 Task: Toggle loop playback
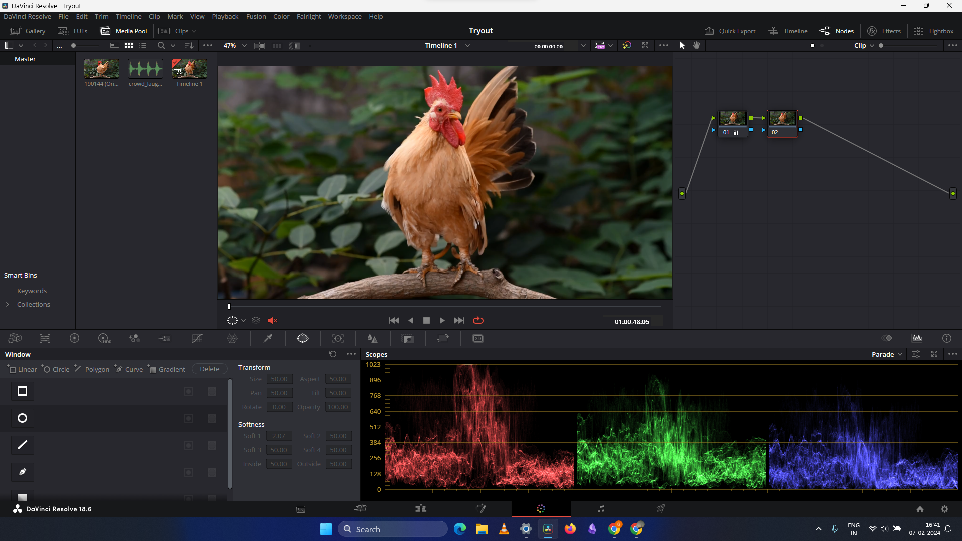coord(478,321)
